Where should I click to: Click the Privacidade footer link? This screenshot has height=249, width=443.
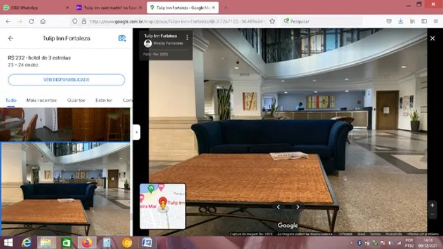[394, 234]
